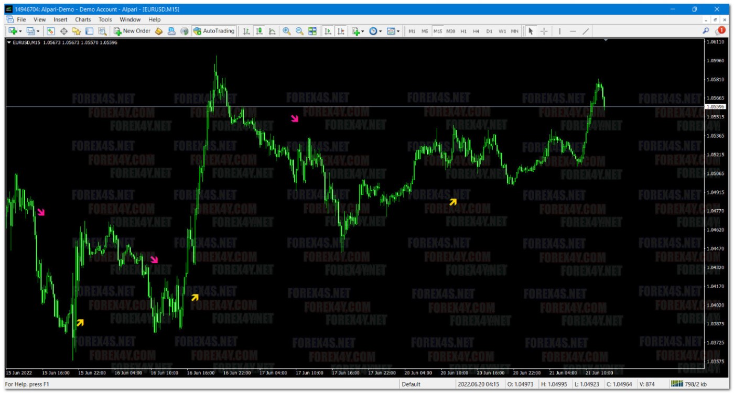
Task: Open the Charts menu
Action: coord(83,19)
